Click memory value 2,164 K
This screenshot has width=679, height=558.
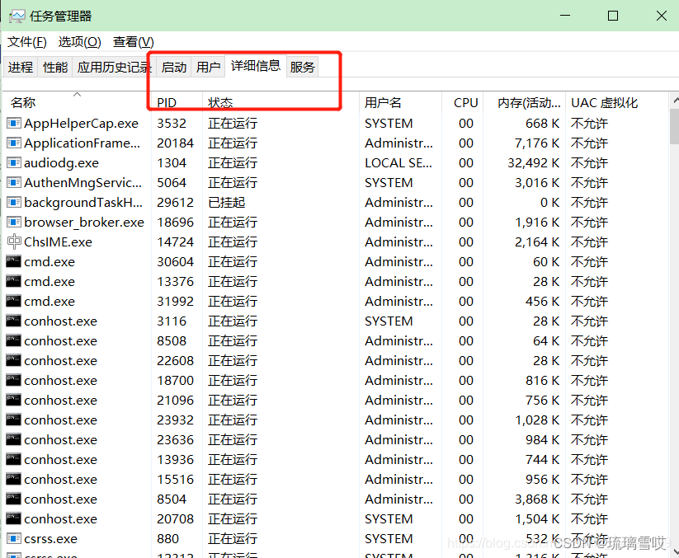(537, 241)
